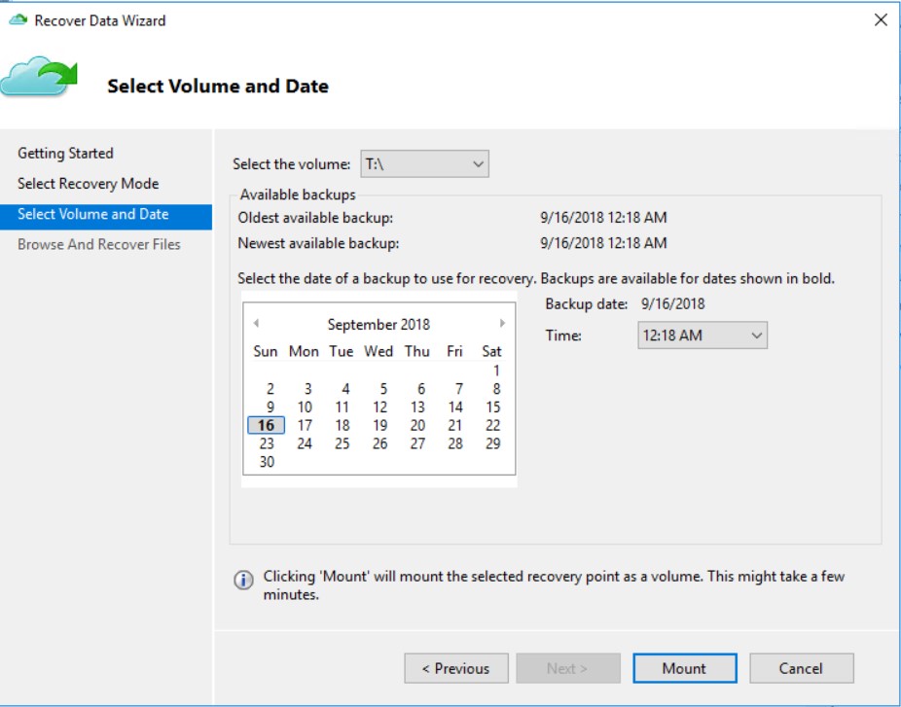Go to Select Recovery Mode step

[x=88, y=184]
